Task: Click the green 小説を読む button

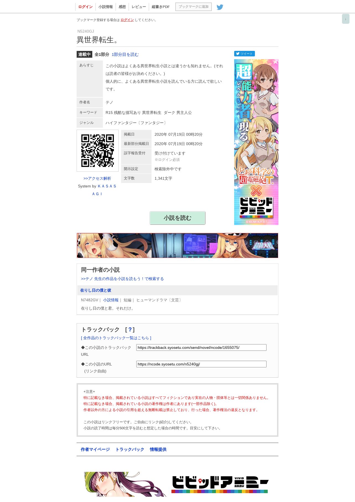Action: coord(177,218)
